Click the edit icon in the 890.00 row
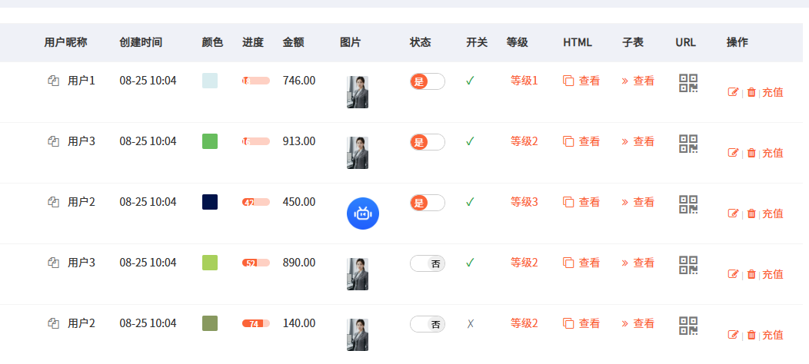This screenshot has width=809, height=364. click(733, 274)
